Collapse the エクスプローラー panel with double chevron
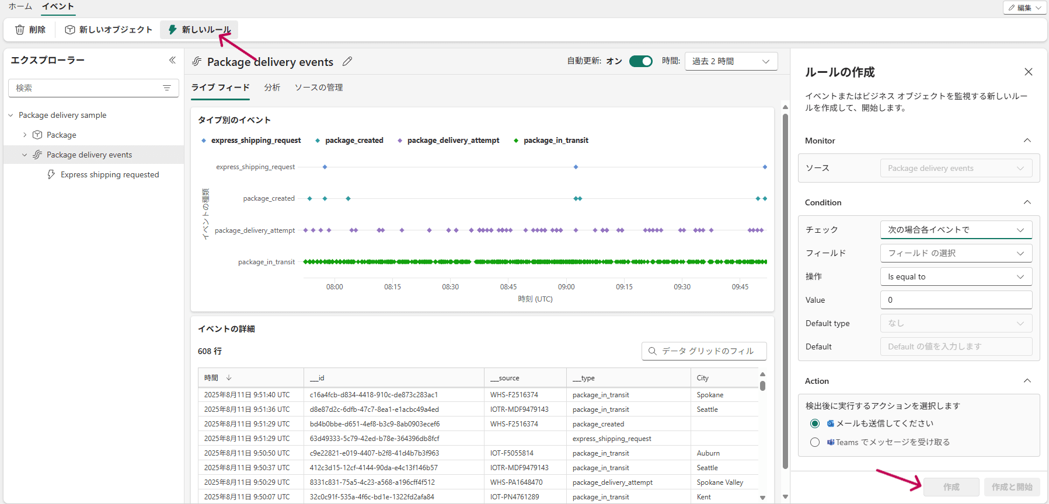1049x504 pixels. coord(172,60)
